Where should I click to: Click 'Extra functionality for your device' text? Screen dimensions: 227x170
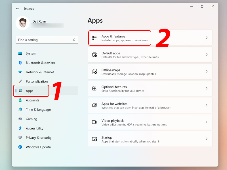click(x=123, y=91)
